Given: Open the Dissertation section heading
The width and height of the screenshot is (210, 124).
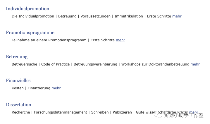Looking at the screenshot, I should (x=18, y=105).
